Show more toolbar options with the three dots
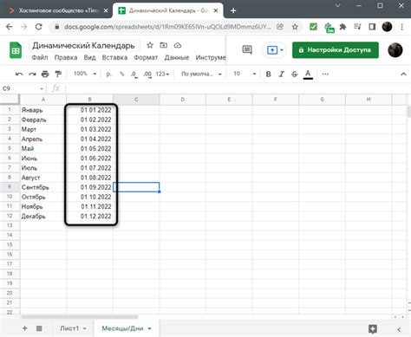 325,75
